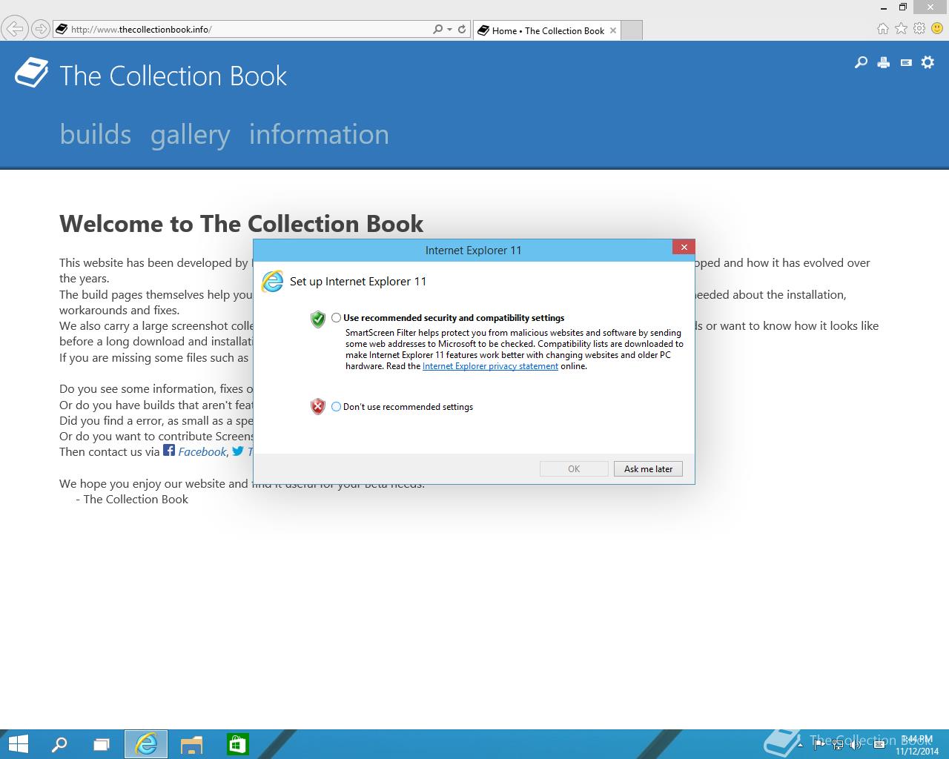This screenshot has height=759, width=949.
Task: Click the website search magnifier icon
Action: coord(861,62)
